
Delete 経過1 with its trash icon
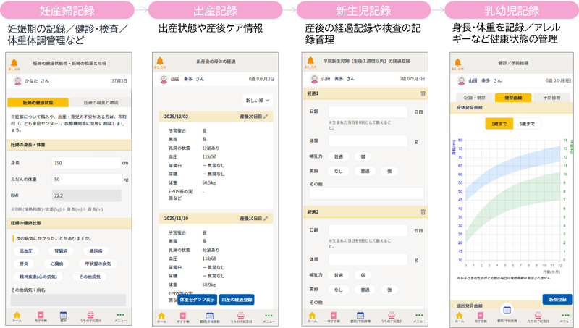pos(423,93)
